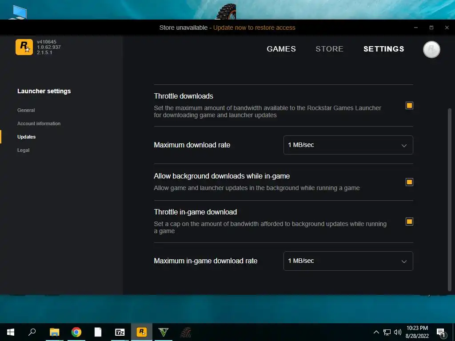Open the user profile avatar

pyautogui.click(x=431, y=49)
